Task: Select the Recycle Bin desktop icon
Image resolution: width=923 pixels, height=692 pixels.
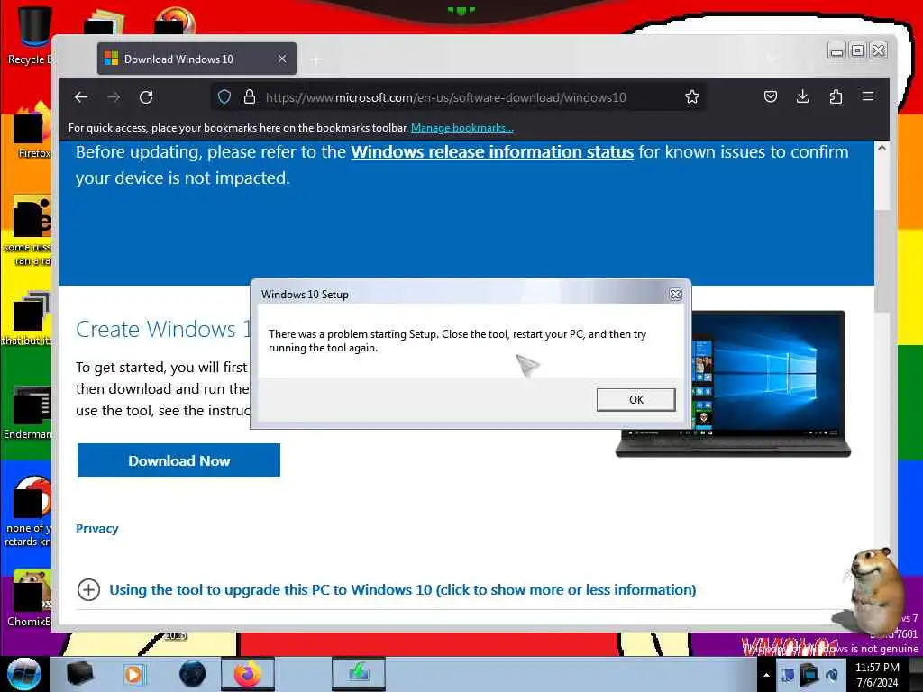Action: 30,35
